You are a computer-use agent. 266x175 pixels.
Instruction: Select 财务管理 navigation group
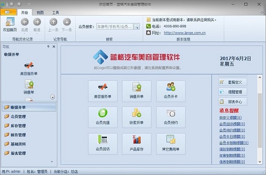point(29,135)
